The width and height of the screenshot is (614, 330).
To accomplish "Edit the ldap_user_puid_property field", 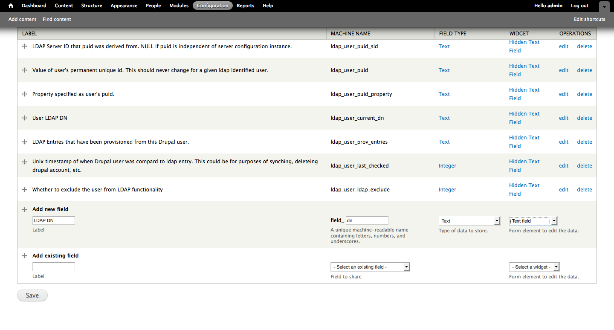I will point(564,94).
